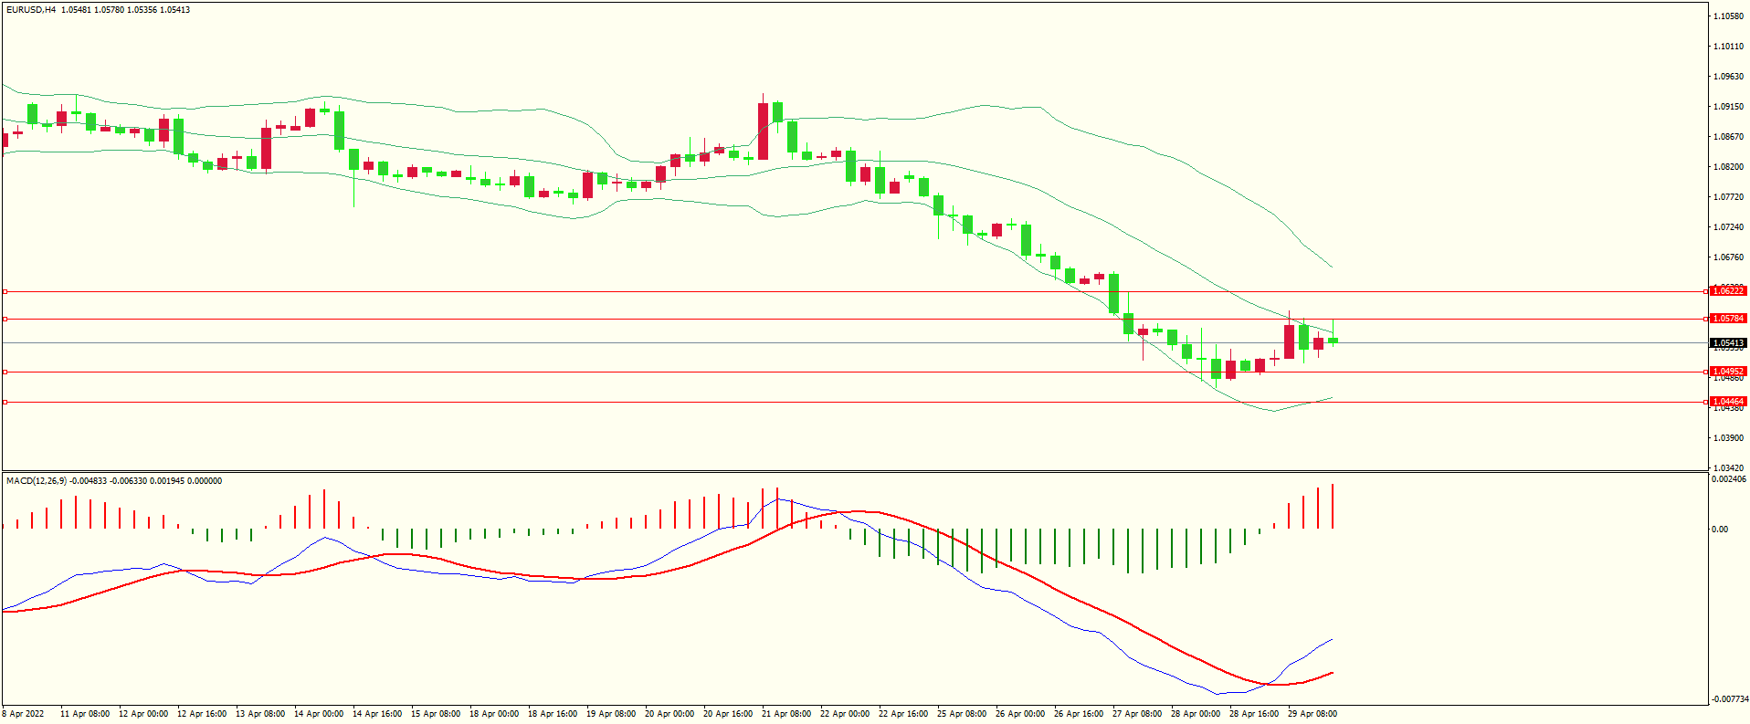Select the 21 Apr 08:00 time label
The width and height of the screenshot is (1750, 724).
point(786,714)
